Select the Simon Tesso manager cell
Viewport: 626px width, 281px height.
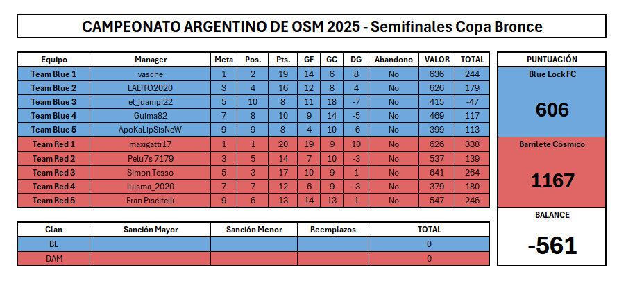point(151,173)
